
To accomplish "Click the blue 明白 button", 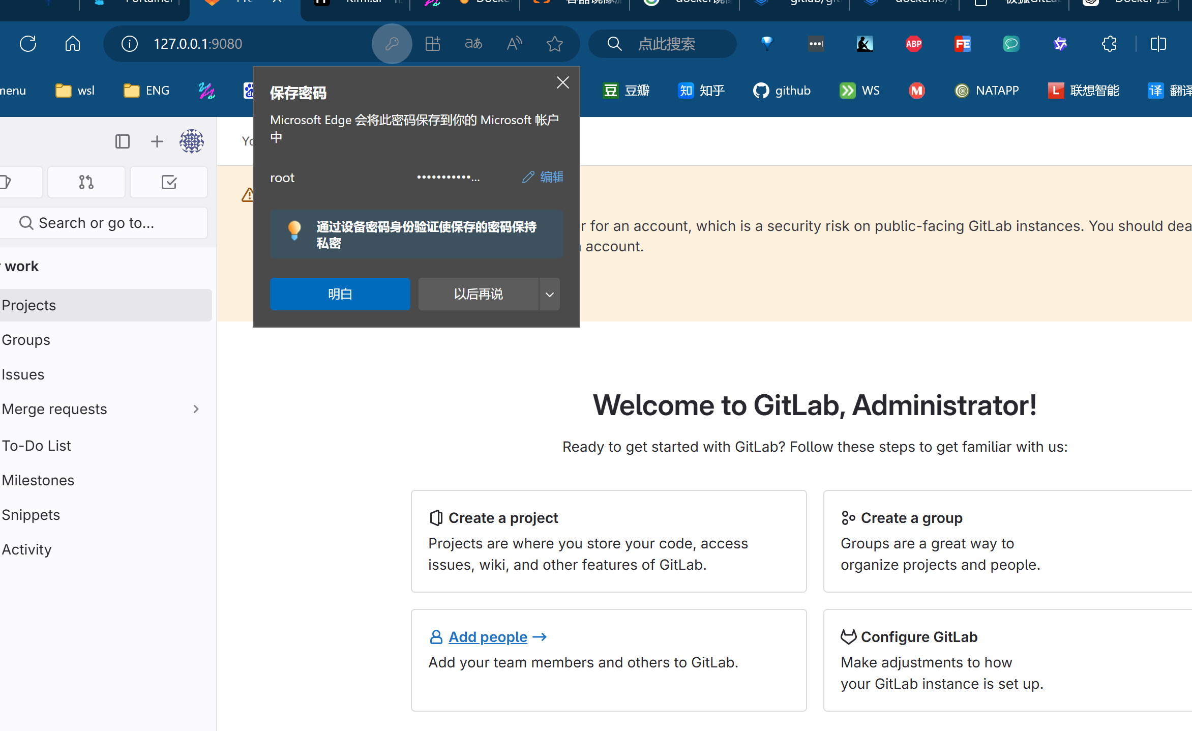I will point(340,294).
